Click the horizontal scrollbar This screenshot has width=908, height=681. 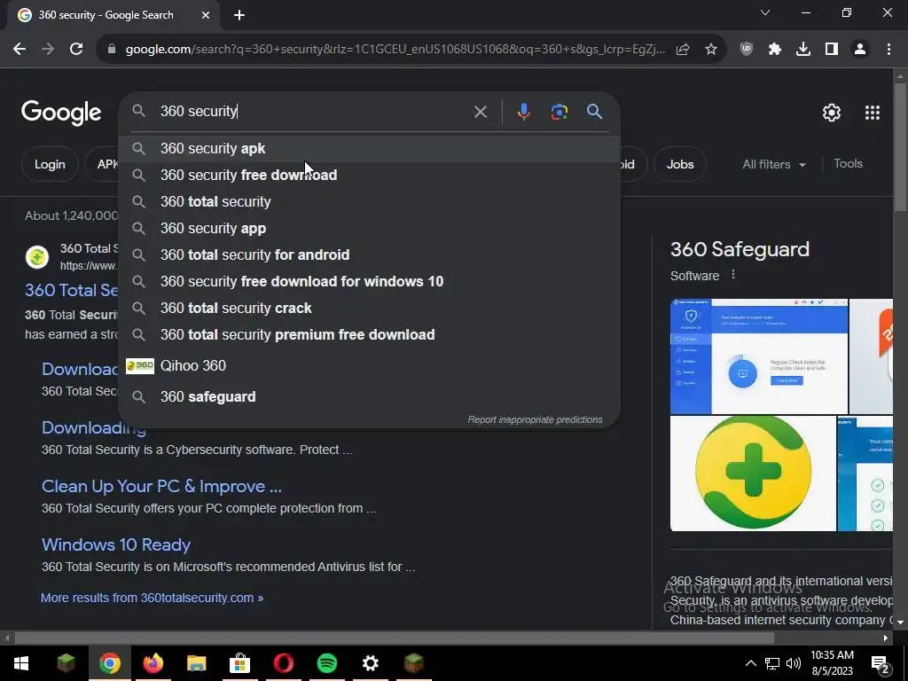point(394,638)
